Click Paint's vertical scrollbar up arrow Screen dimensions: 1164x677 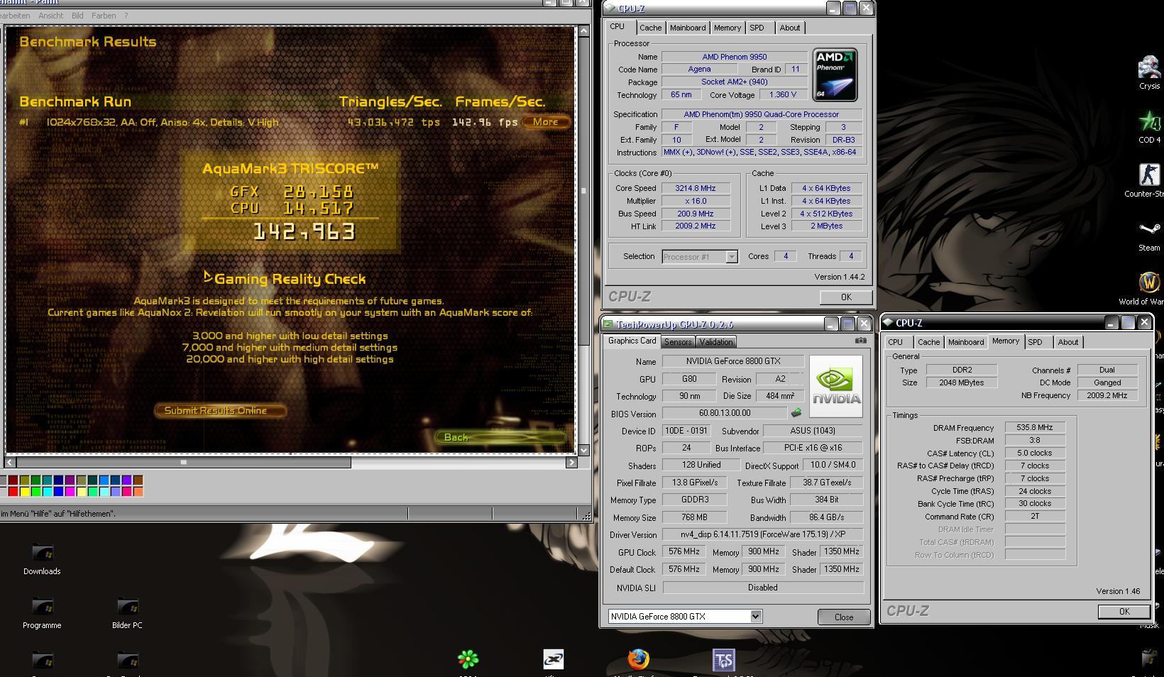583,31
